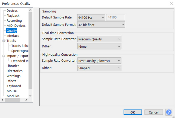Open Extended Import sub-item
The width and height of the screenshot is (175, 118).
tap(20, 61)
